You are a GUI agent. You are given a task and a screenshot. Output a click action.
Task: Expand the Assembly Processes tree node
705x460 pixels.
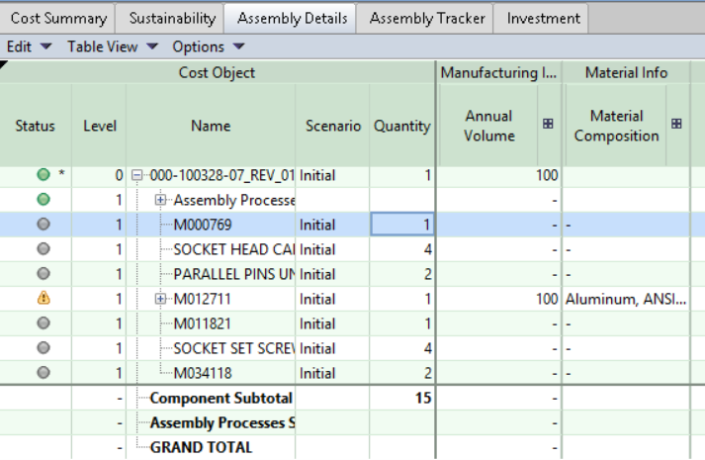tap(161, 200)
